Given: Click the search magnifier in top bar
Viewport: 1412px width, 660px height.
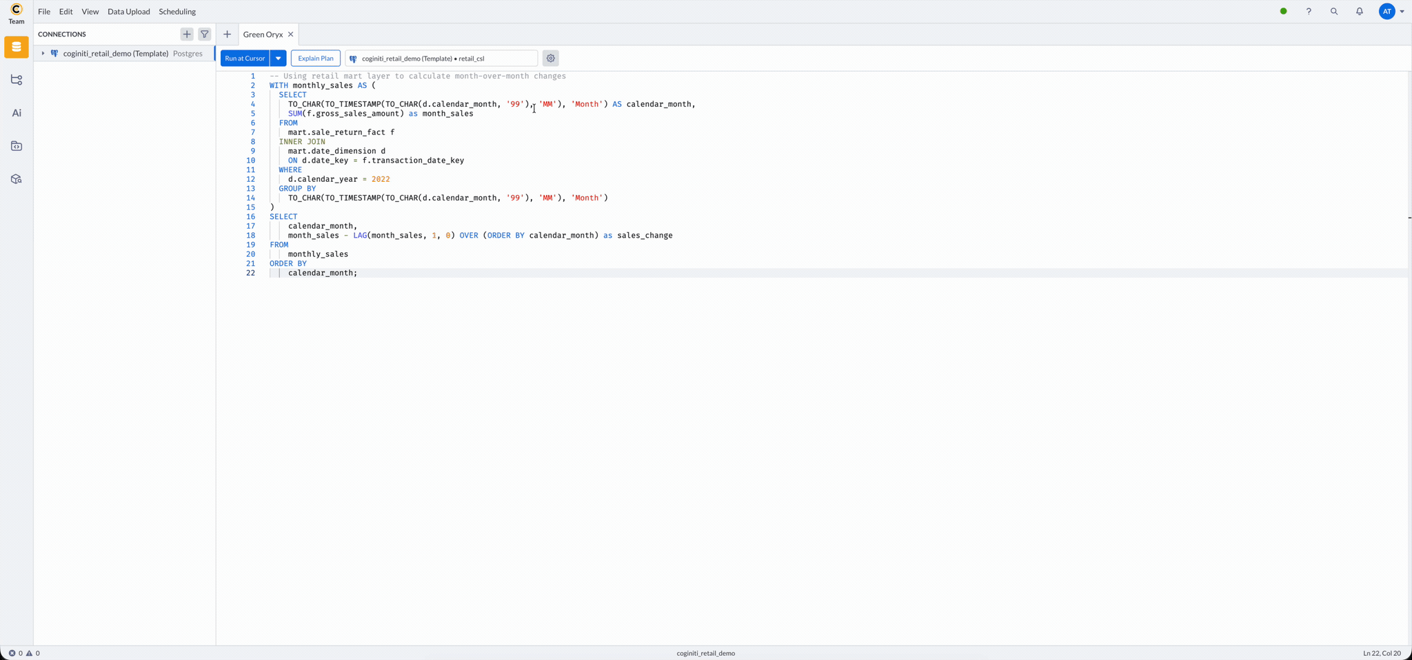Looking at the screenshot, I should pyautogui.click(x=1334, y=12).
